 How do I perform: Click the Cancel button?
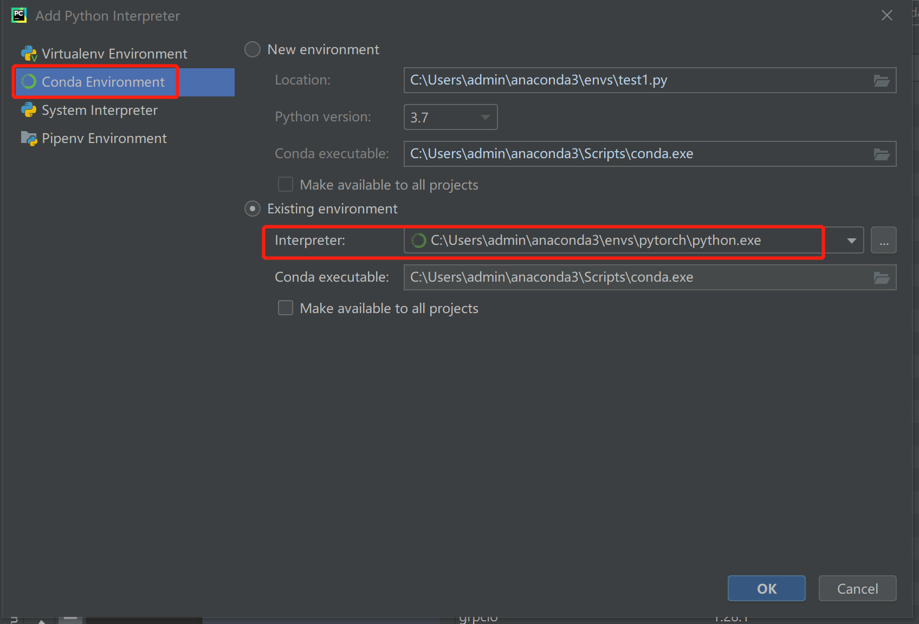857,588
